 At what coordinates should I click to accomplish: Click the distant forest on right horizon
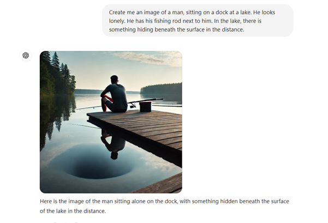pos(161,89)
